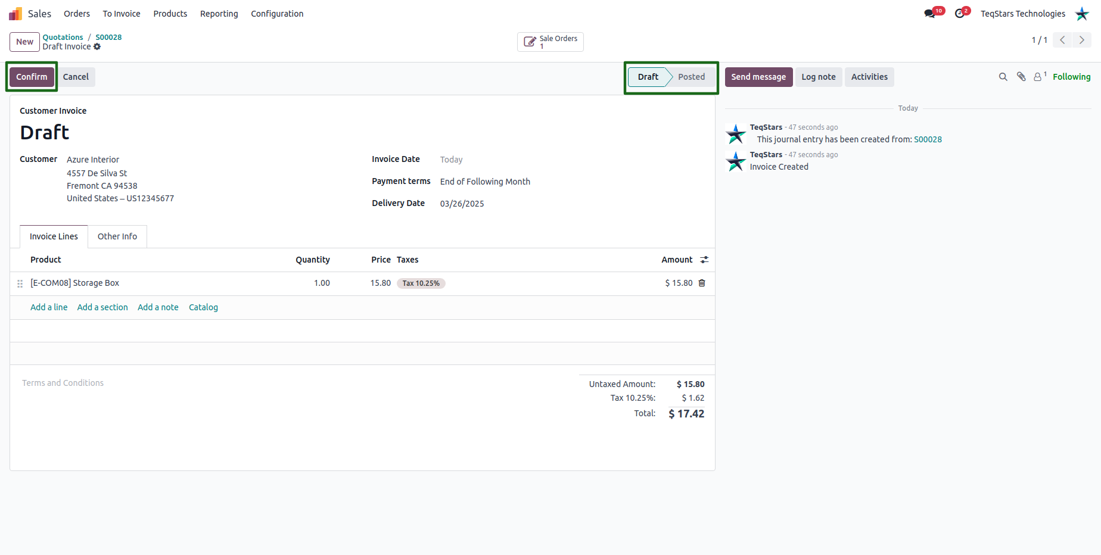Click the Tax 10.25% total amount $ 1.62
Viewport: 1101px width, 555px height.
[x=693, y=398]
